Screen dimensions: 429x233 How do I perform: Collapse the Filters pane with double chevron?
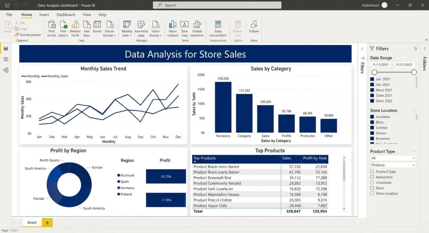(415, 48)
